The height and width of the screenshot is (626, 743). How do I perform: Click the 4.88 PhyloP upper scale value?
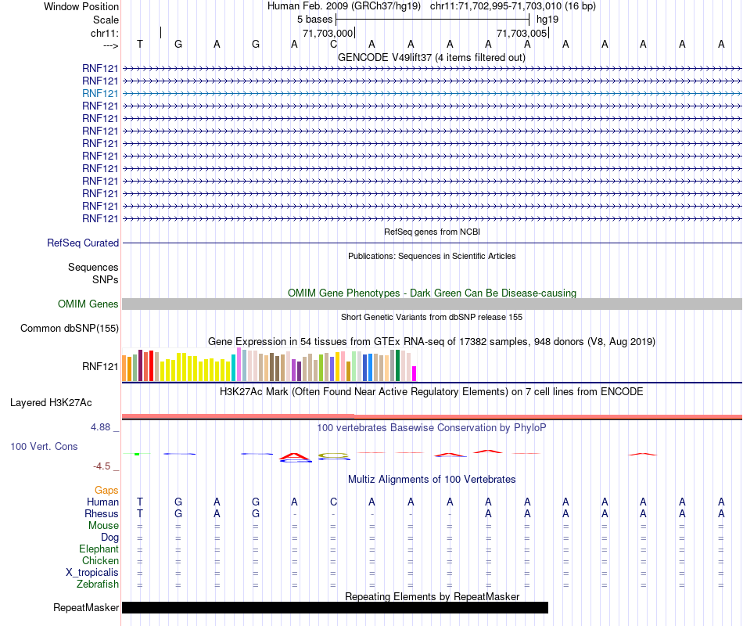click(x=100, y=427)
